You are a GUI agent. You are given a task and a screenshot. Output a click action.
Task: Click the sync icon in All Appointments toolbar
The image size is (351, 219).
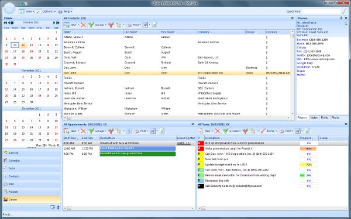(129, 131)
